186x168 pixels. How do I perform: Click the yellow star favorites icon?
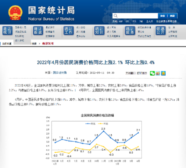tap(163, 73)
